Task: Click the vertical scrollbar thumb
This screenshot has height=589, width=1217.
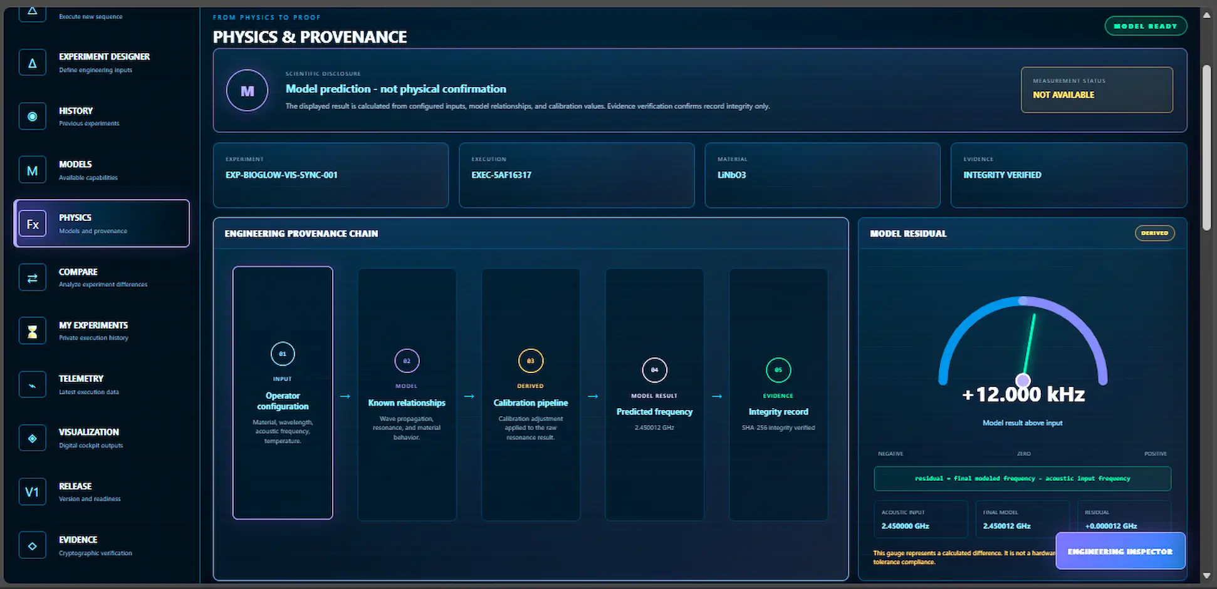Action: pos(1206,148)
